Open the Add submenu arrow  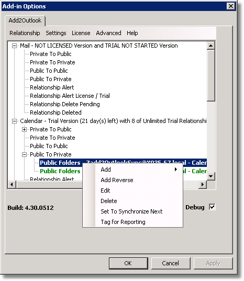(x=176, y=170)
